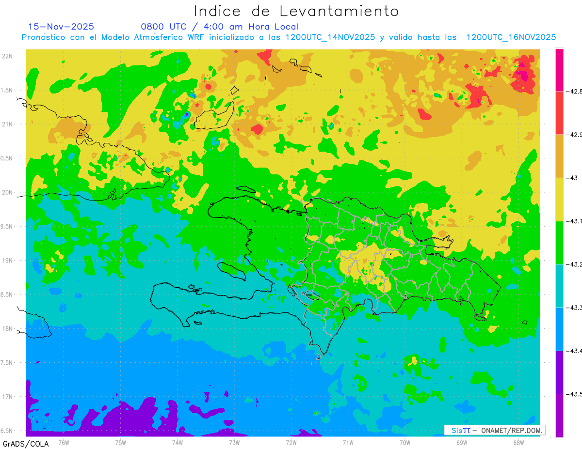Select the legend value -42.8
582x449 pixels.
click(x=574, y=91)
